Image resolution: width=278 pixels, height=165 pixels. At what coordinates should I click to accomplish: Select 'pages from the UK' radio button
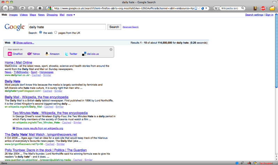[56, 33]
